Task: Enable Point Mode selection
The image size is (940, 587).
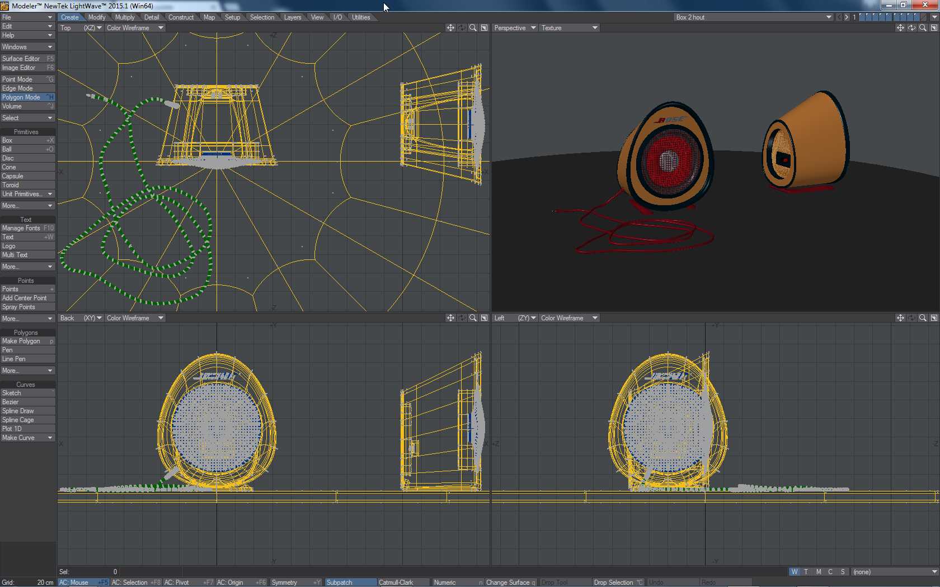Action: (27, 79)
